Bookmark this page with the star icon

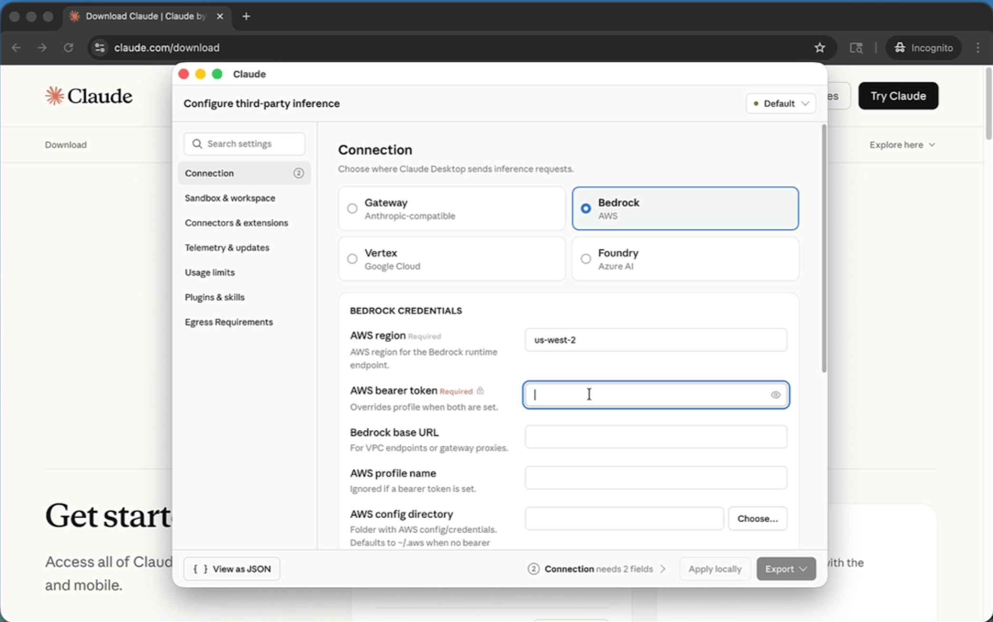[x=819, y=48]
